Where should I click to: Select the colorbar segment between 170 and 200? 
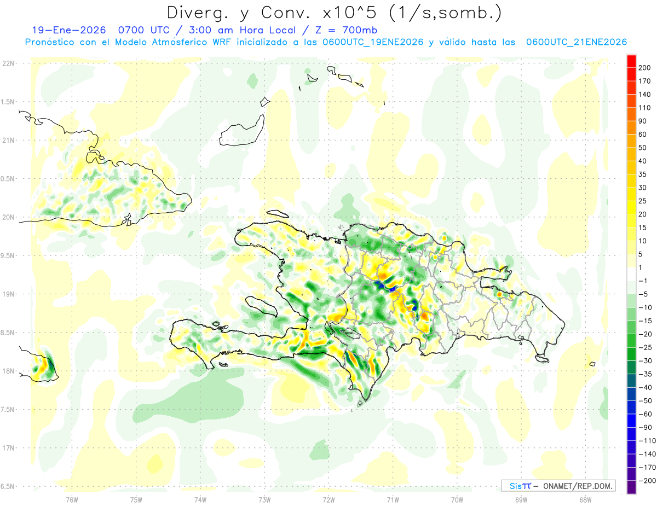pyautogui.click(x=631, y=74)
